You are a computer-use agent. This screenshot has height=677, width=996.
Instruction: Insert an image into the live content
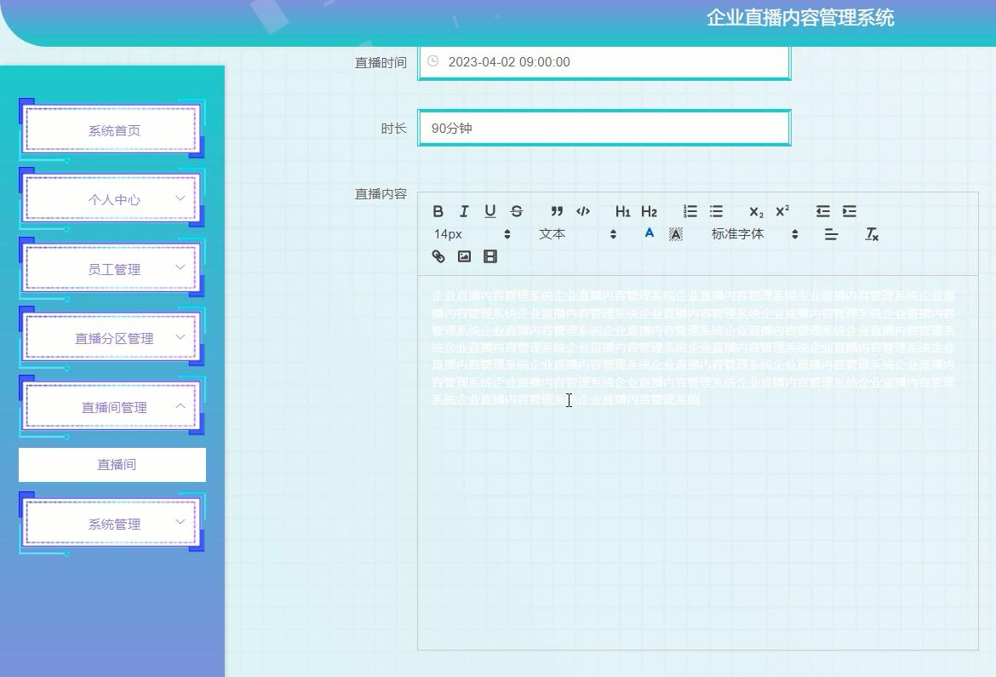pyautogui.click(x=464, y=256)
